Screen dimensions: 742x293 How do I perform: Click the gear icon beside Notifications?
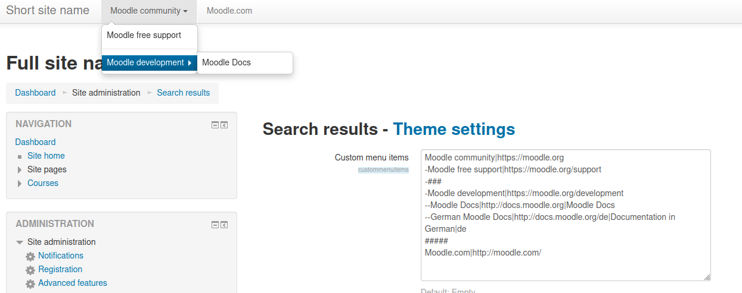(x=30, y=256)
